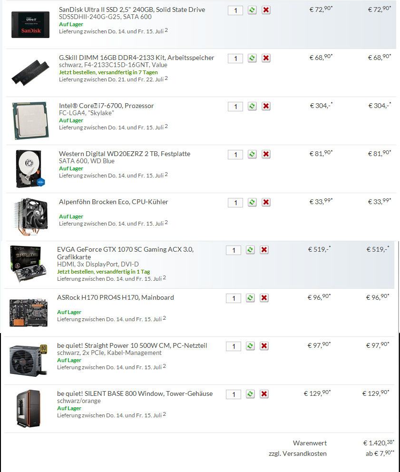
Task: Open the Western Digital hard drive image
Action: pos(30,169)
